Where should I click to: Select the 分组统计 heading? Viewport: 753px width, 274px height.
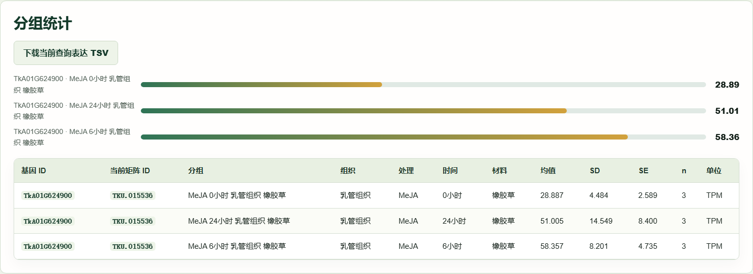click(43, 23)
